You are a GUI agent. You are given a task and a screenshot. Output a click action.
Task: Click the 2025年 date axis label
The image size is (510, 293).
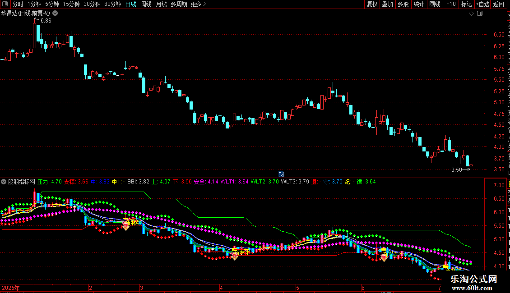tap(11, 288)
